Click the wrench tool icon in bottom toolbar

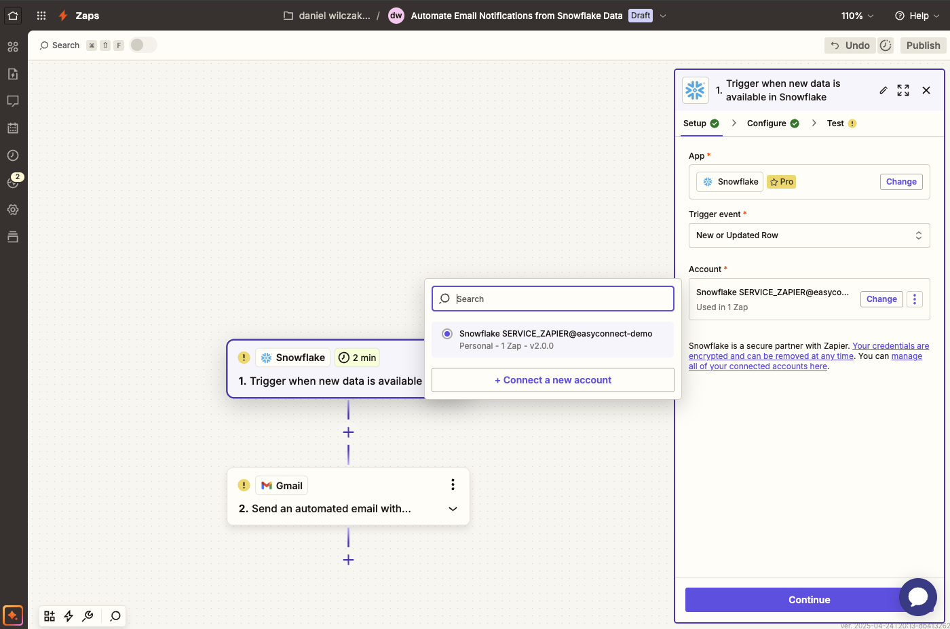click(88, 616)
